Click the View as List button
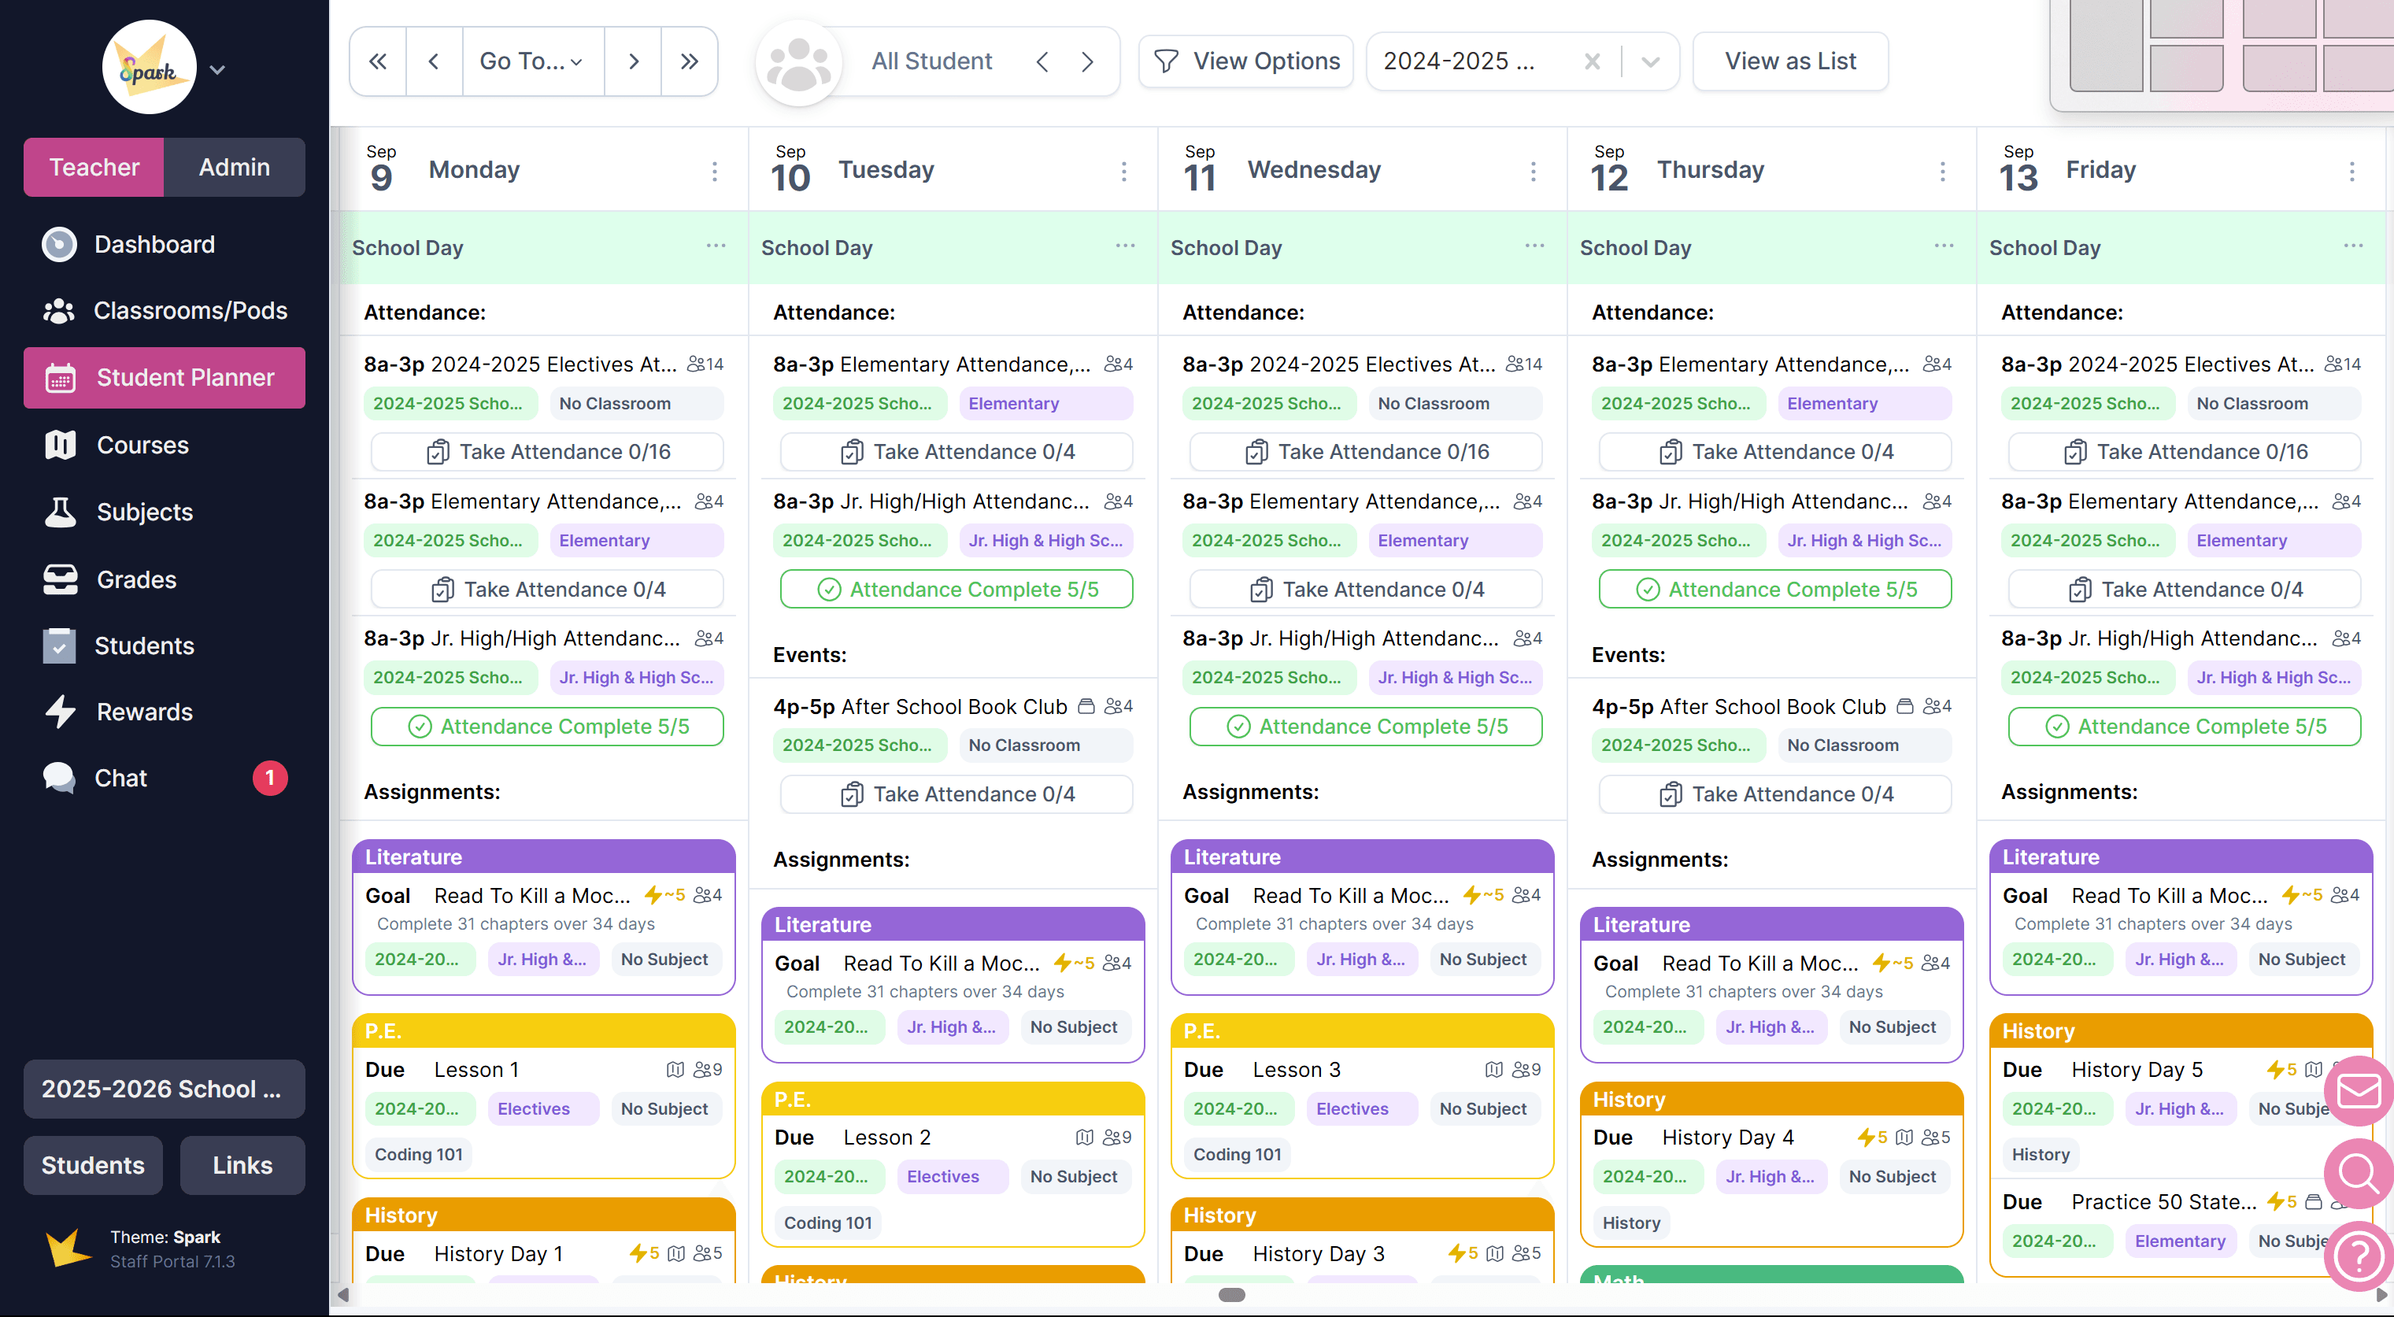 [1790, 61]
